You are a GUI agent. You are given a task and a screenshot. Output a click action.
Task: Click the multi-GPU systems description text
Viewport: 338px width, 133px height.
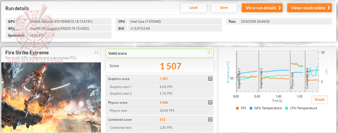pos(41,58)
